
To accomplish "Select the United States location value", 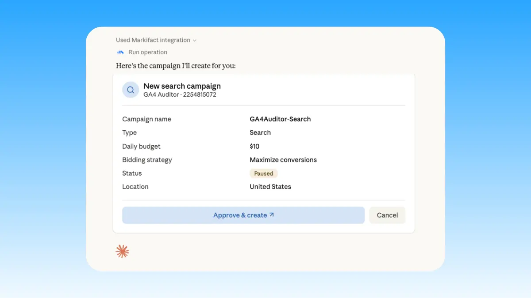I will (x=270, y=186).
